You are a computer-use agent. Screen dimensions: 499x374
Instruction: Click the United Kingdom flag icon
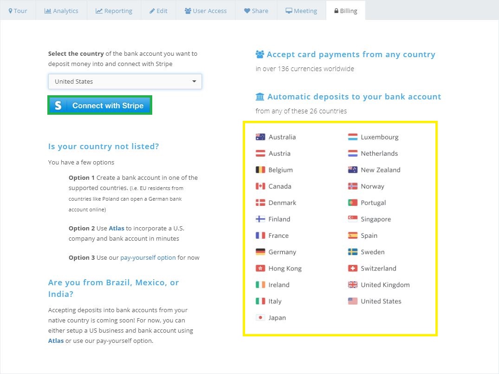pos(353,285)
